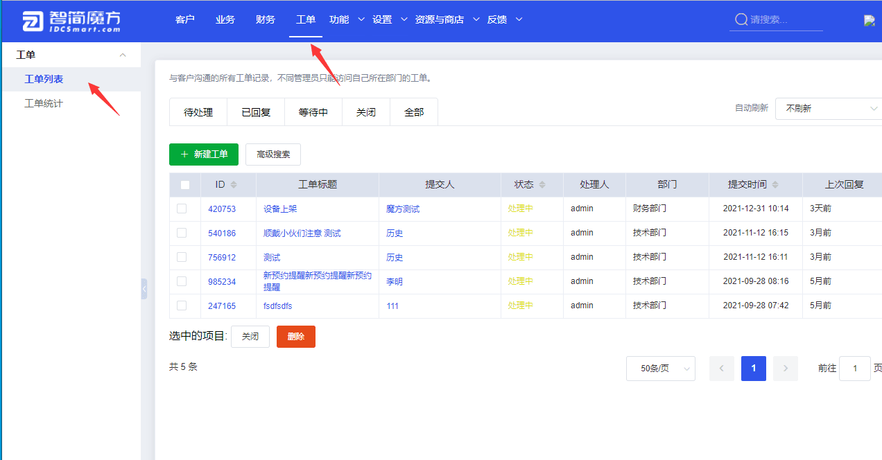Open submitter 李明 link
The height and width of the screenshot is (460, 882).
(x=395, y=282)
